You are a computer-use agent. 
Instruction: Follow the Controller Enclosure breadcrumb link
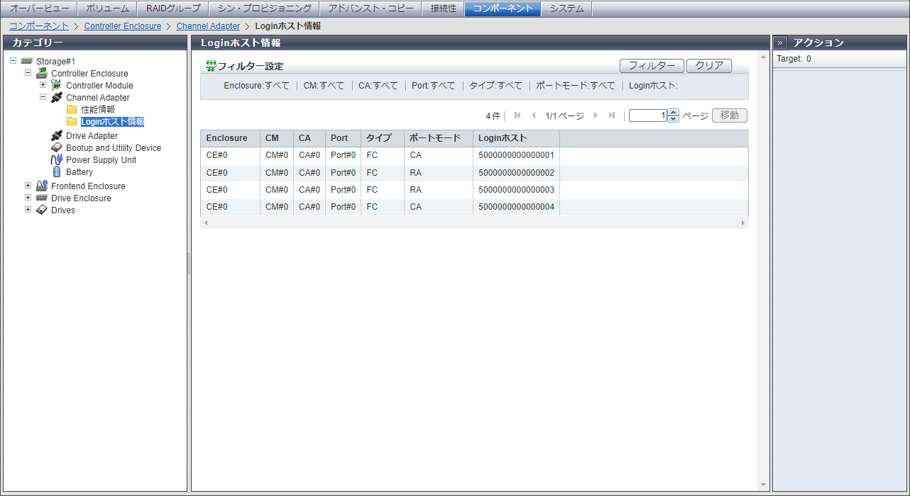pyautogui.click(x=122, y=26)
